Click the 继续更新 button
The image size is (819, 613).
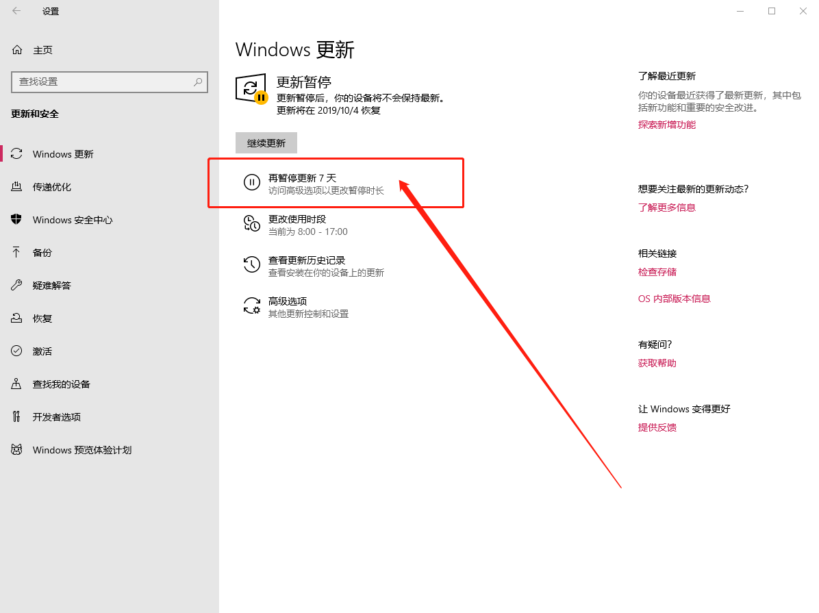(266, 142)
